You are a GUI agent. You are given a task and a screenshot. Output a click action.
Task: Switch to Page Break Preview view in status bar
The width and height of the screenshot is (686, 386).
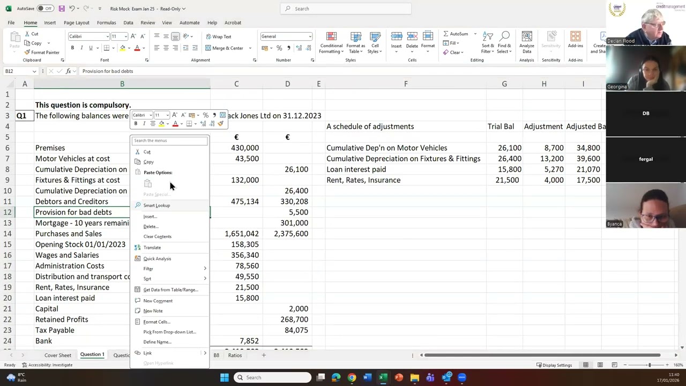pos(614,365)
